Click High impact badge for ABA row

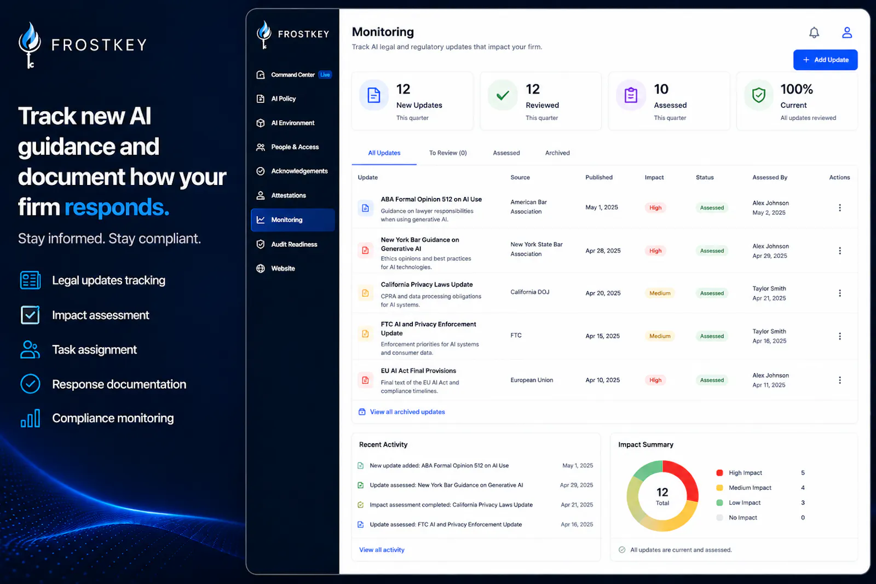[655, 208]
